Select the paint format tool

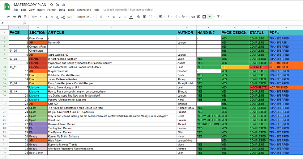[x=25, y=17]
